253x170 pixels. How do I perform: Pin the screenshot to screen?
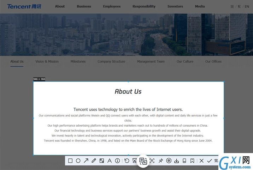tap(161, 161)
